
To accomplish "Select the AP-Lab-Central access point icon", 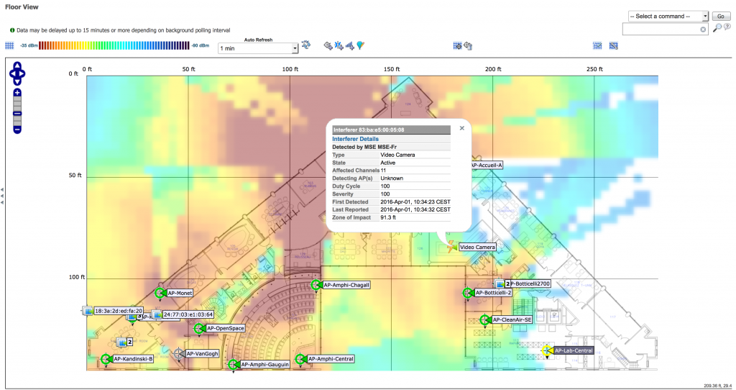I will (547, 350).
